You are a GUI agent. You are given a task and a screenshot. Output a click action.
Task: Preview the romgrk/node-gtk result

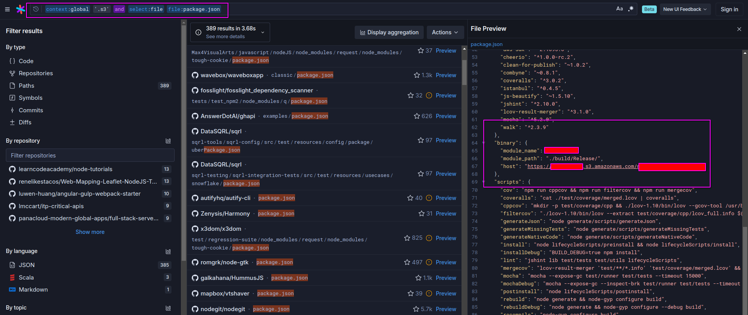click(x=446, y=262)
